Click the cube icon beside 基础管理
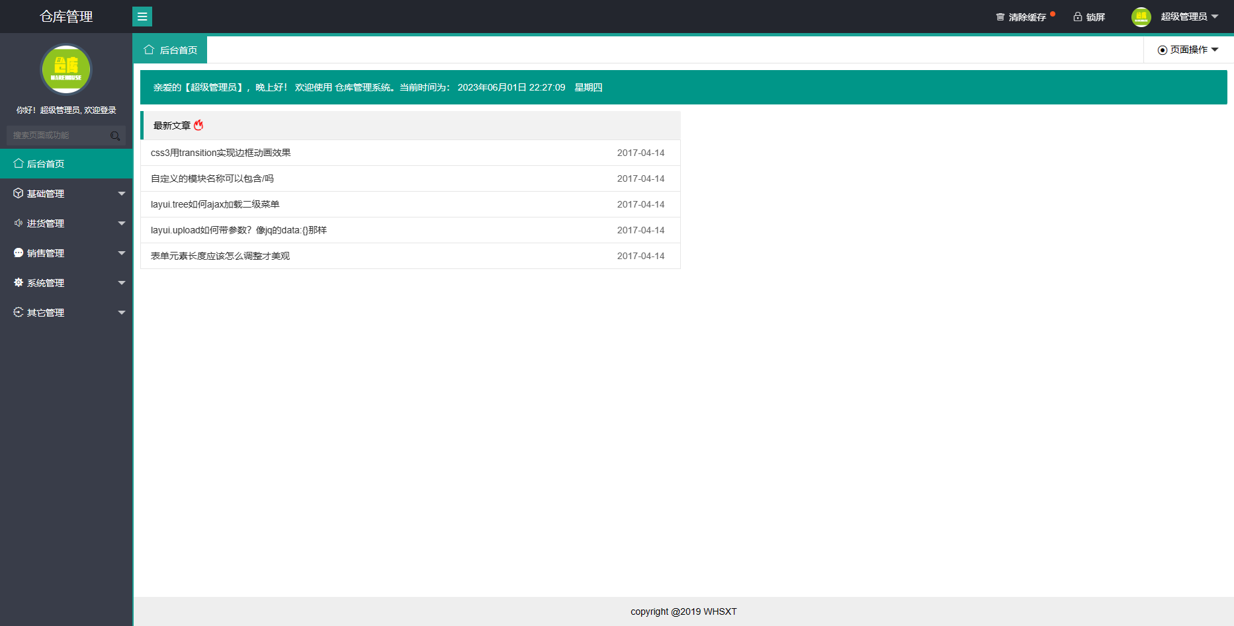The width and height of the screenshot is (1234, 626). click(x=19, y=194)
